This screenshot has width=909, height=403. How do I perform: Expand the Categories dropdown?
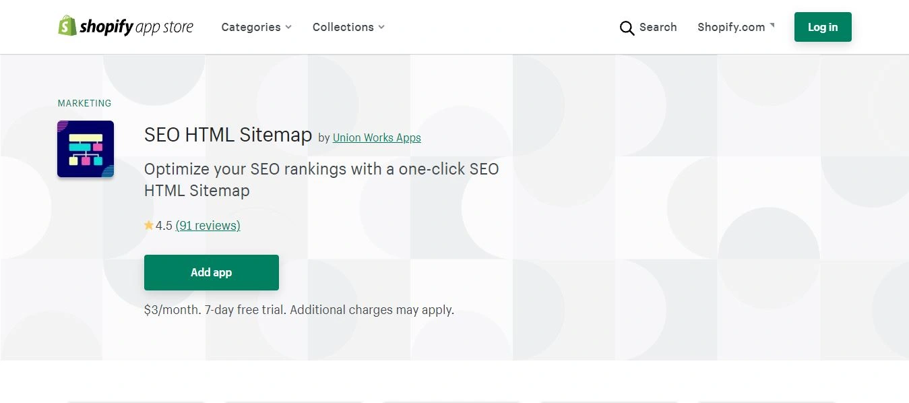pyautogui.click(x=257, y=27)
